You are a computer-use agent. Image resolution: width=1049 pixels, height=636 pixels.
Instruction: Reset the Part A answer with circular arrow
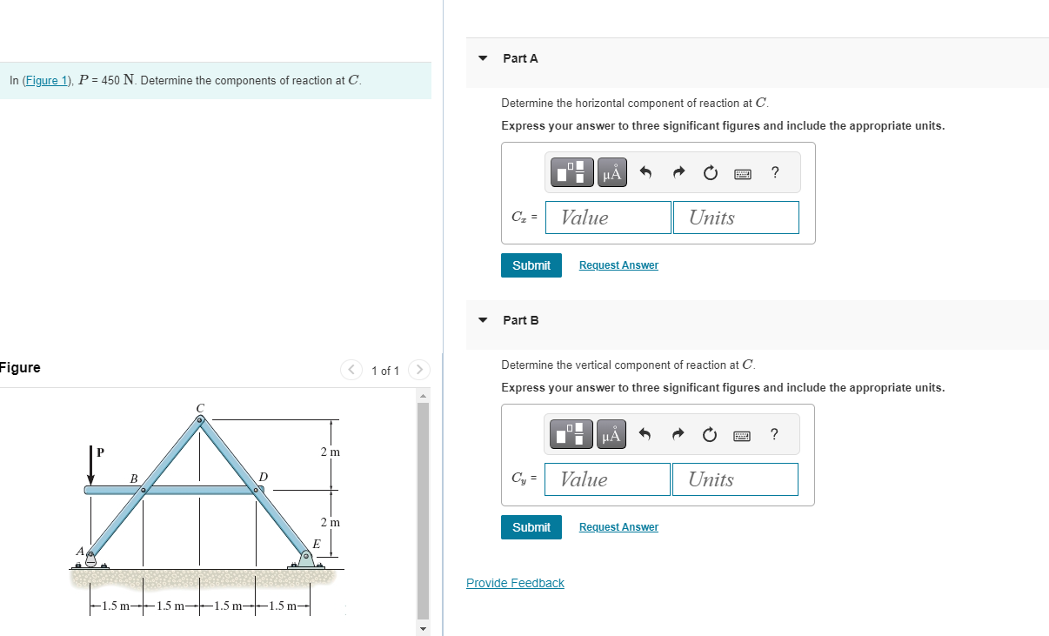click(710, 171)
